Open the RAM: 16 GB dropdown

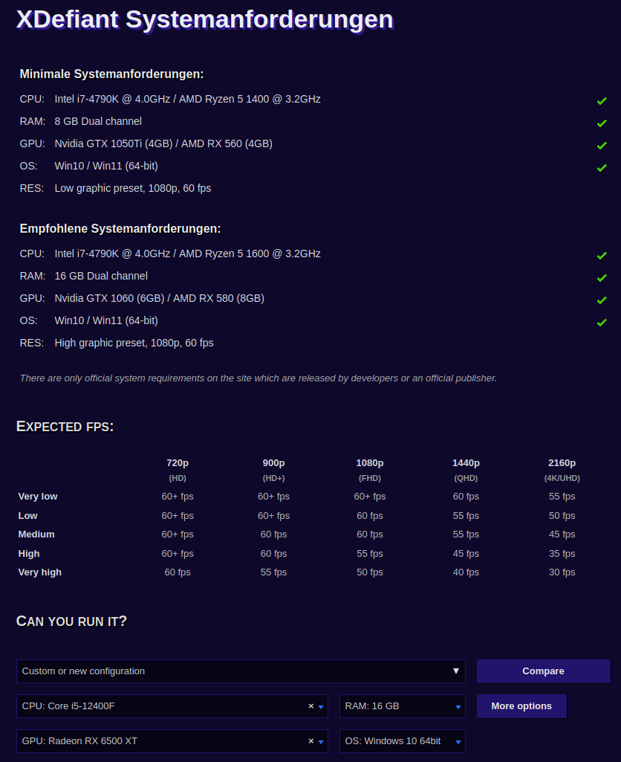point(458,706)
